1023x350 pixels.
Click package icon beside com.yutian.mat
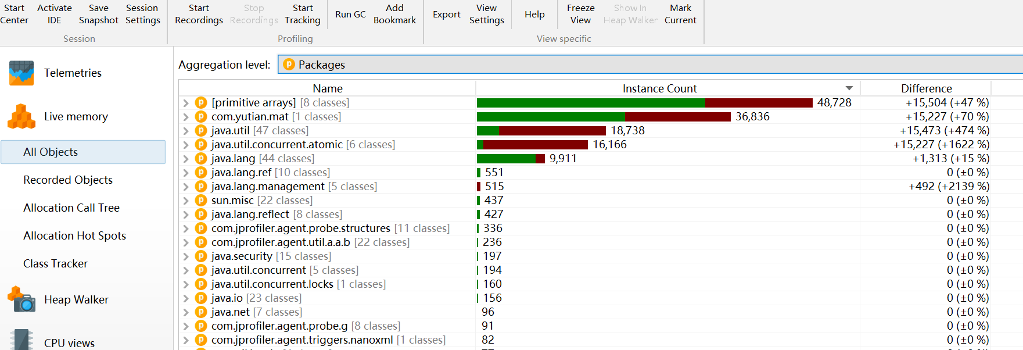(201, 117)
